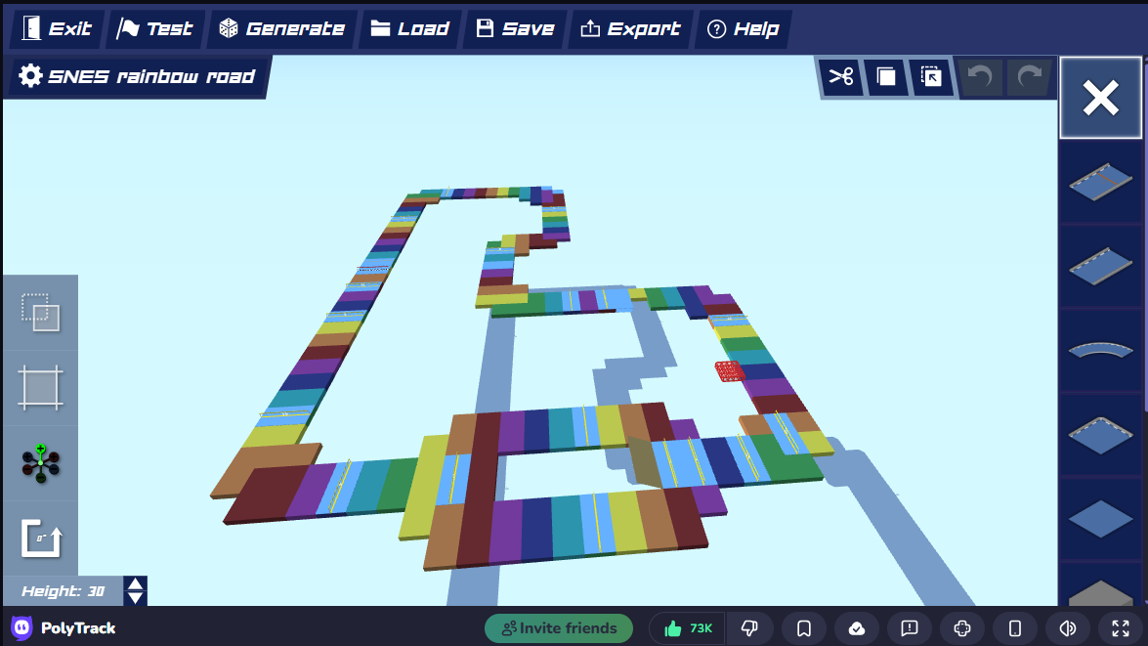This screenshot has width=1148, height=646.
Task: Open the Help menu
Action: pyautogui.click(x=744, y=28)
